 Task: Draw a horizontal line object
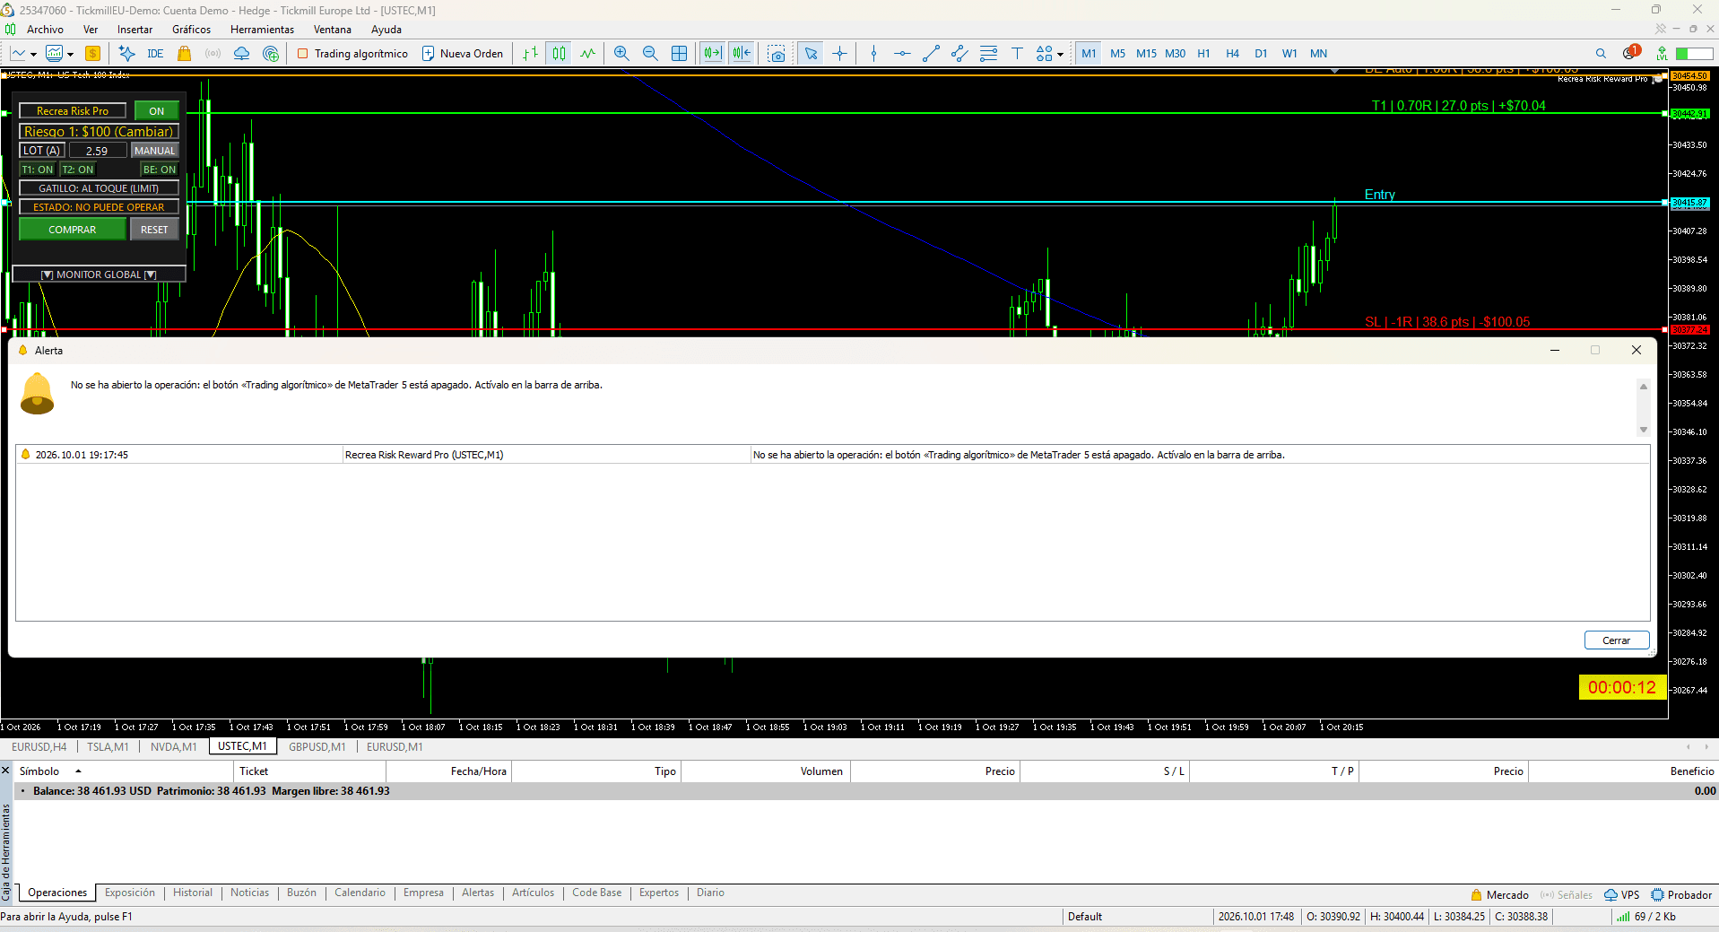tap(902, 54)
